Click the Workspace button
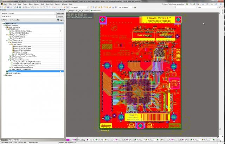This screenshot has width=225, height=144. [60, 13]
